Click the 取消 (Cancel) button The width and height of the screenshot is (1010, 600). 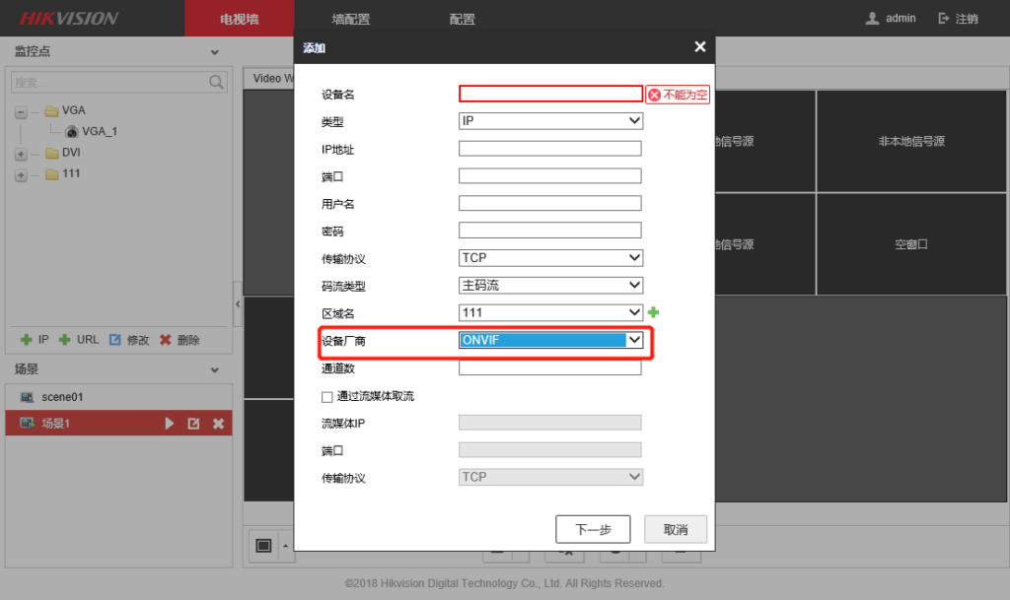[x=676, y=529]
